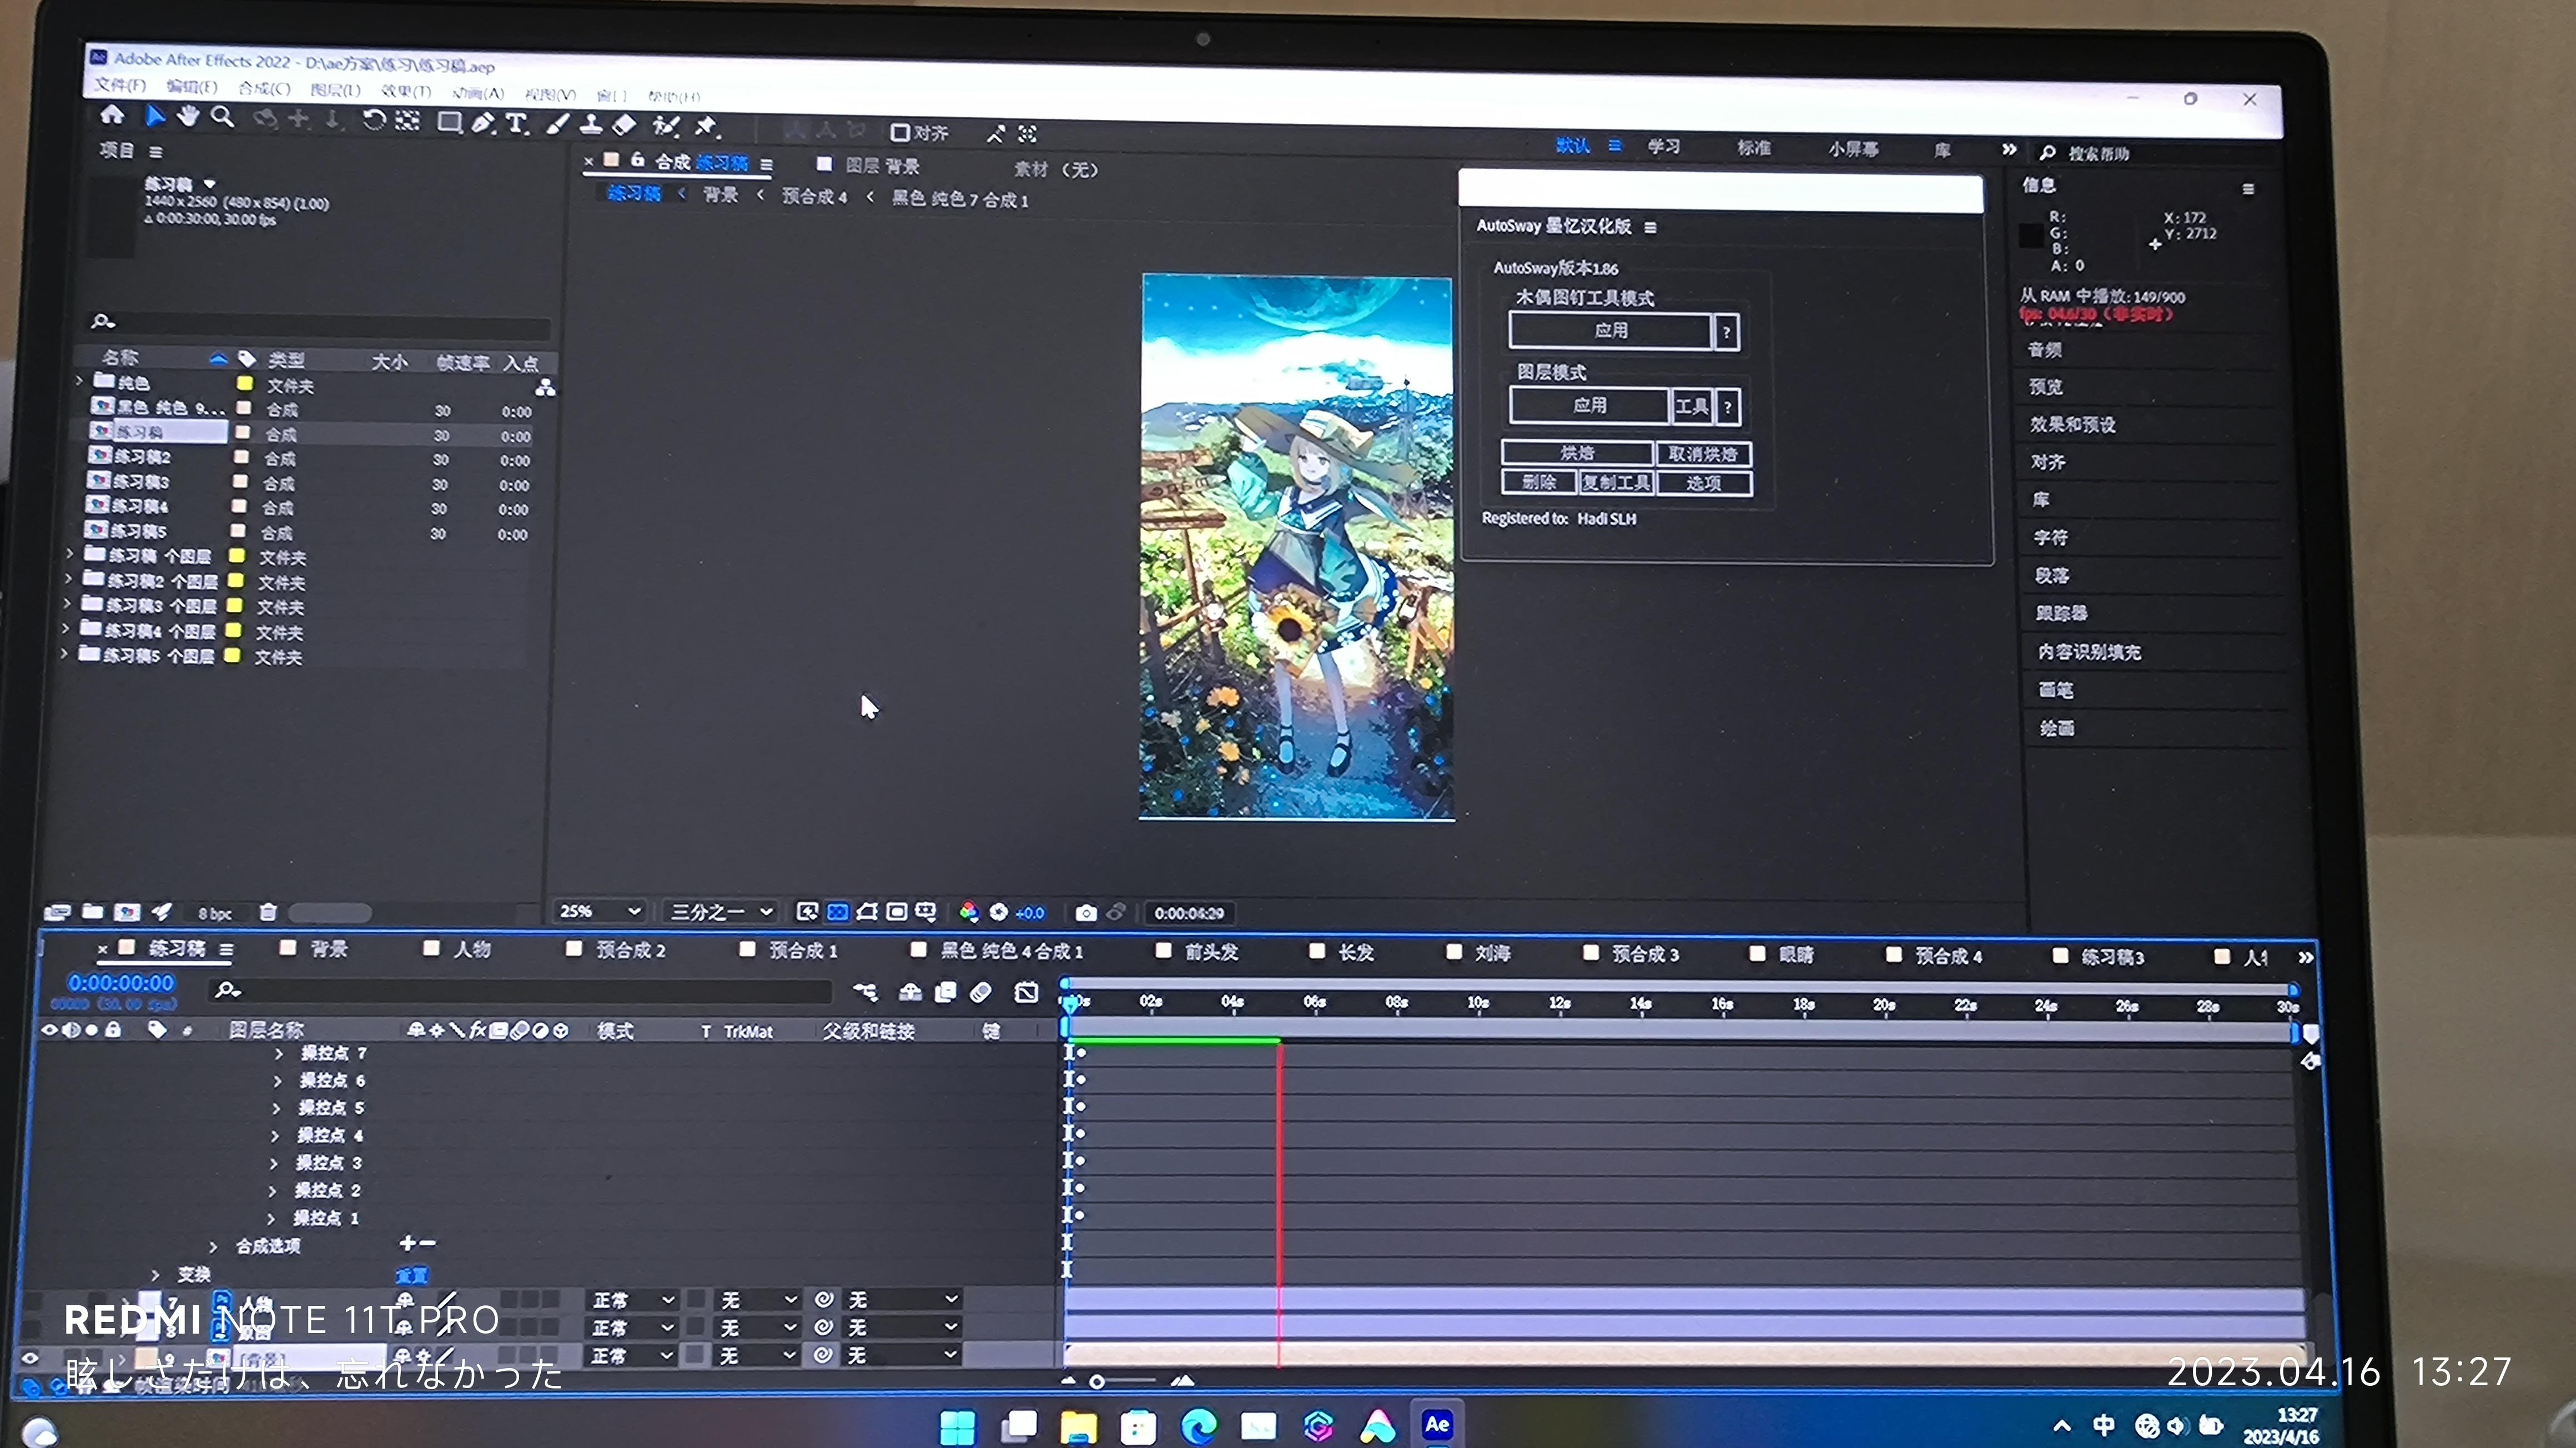Click the motion blur enable icon in timeline
This screenshot has width=2576, height=1448.
coord(981,991)
